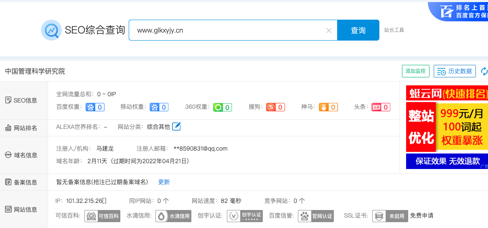Click the 更新 link in 备案信息 row
This screenshot has height=228, width=488.
click(164, 182)
